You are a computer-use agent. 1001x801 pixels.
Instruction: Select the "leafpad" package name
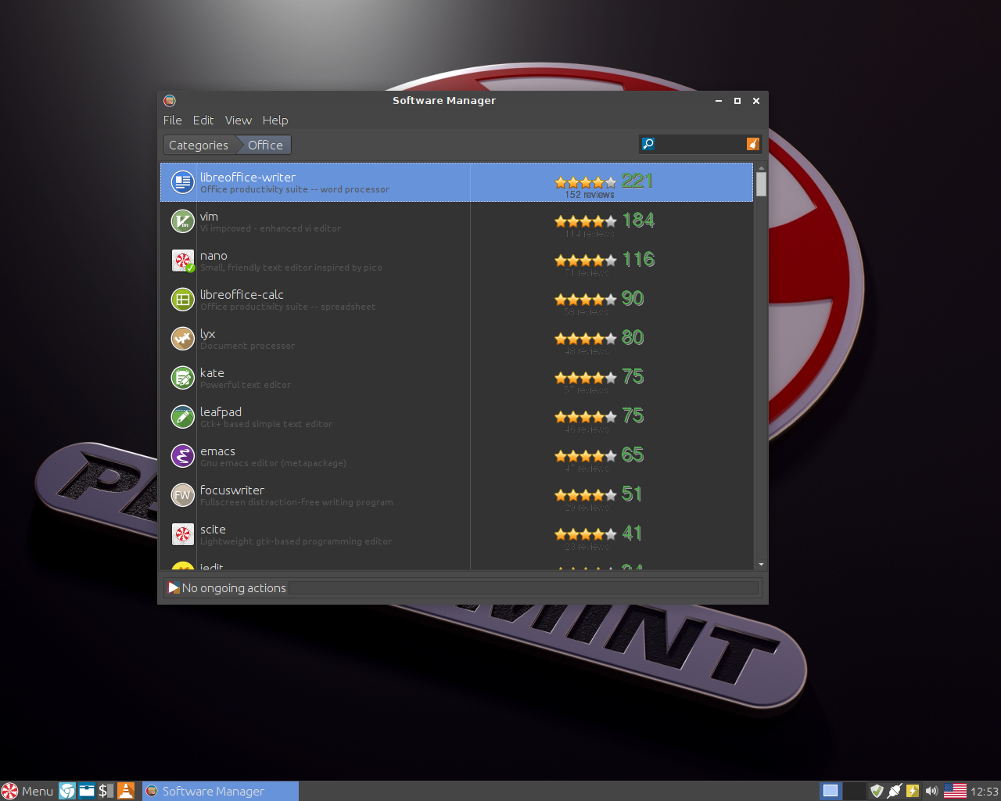pos(221,412)
